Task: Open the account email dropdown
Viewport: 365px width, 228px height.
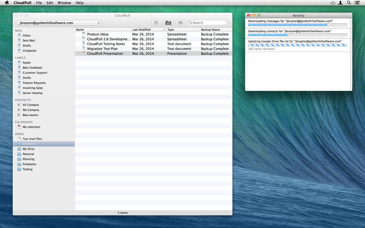Action: pyautogui.click(x=59, y=23)
